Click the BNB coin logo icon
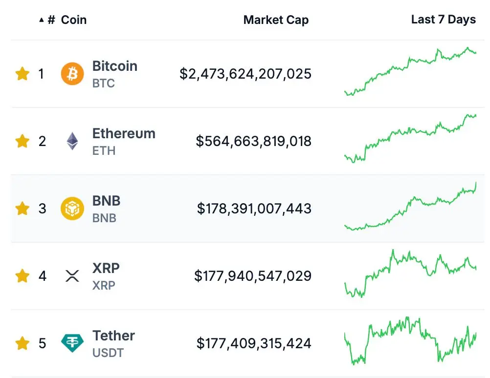The image size is (490, 378). pos(72,209)
